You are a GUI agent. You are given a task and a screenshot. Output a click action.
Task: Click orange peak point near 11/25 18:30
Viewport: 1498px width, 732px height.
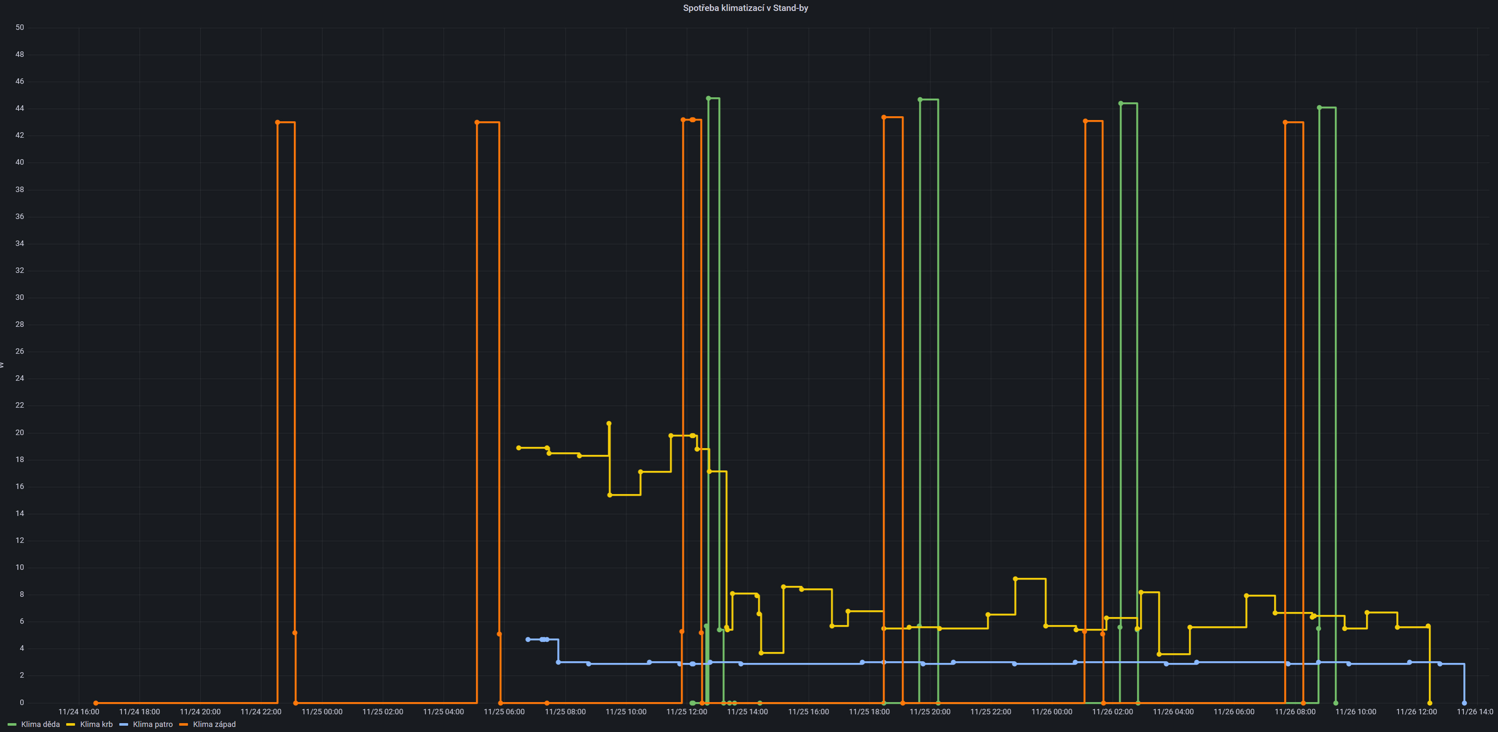884,118
